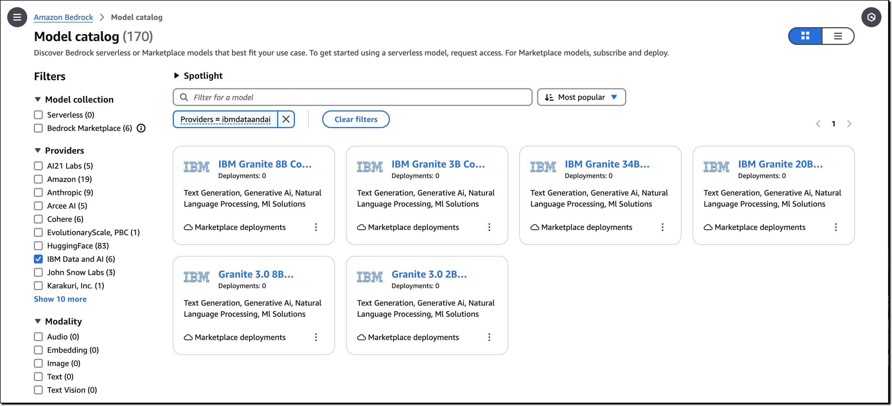Viewport: 892px width, 406px height.
Task: Enable the Anthropic provider checkbox
Action: [x=38, y=193]
